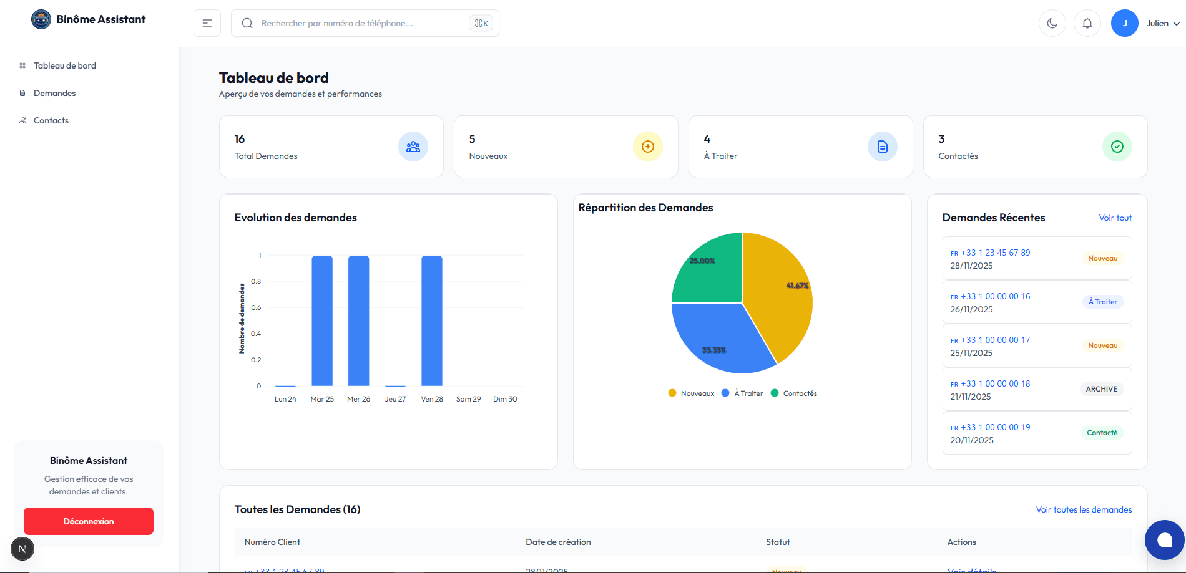Click the green Contactés checkmark icon
This screenshot has height=573, width=1186.
pyautogui.click(x=1117, y=147)
